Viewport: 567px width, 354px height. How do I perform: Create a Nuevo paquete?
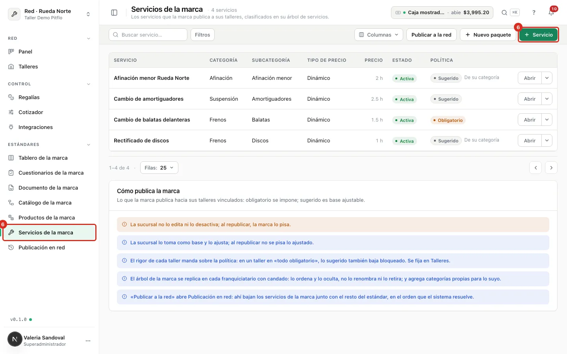coord(488,35)
